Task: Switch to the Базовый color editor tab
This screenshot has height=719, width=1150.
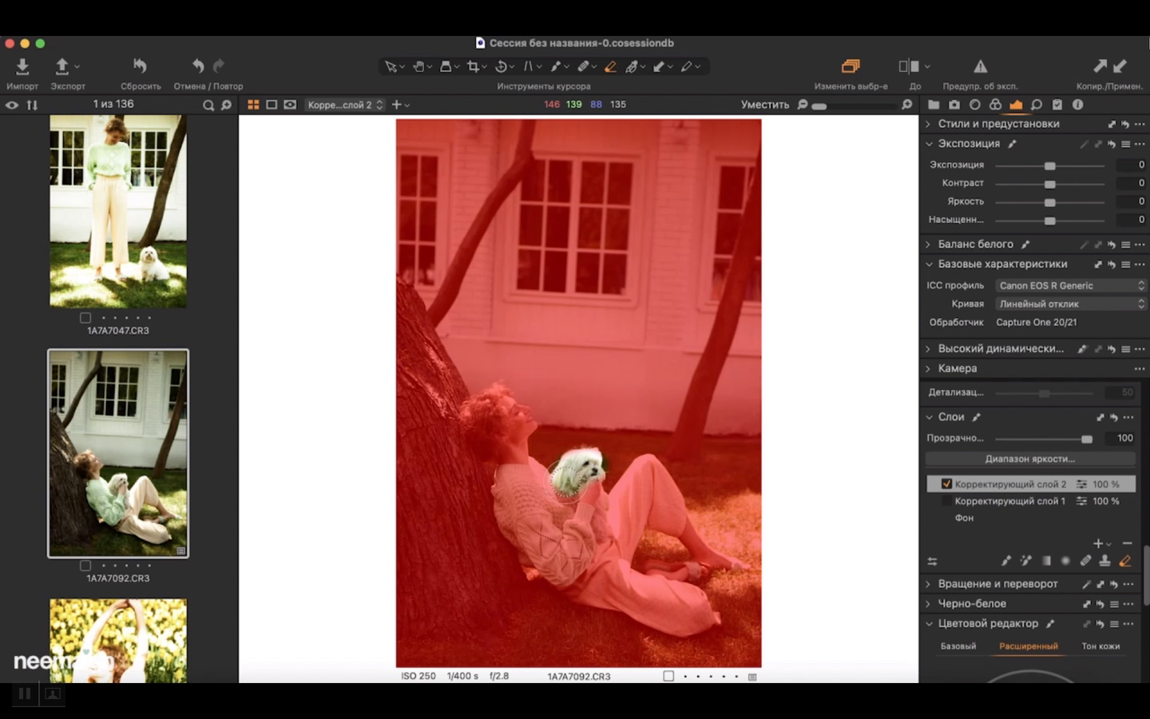Action: coord(958,646)
